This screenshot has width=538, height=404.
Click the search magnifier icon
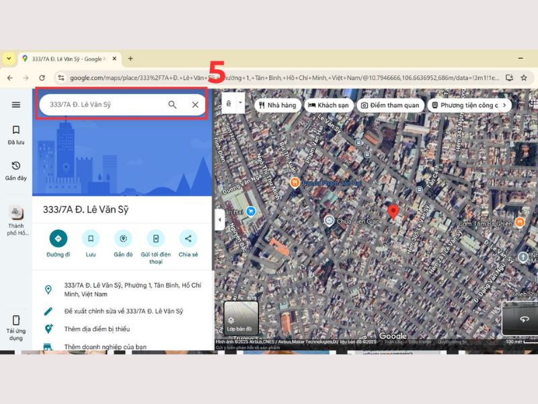[x=172, y=104]
